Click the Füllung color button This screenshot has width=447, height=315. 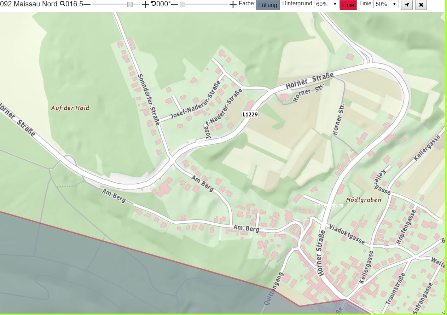[268, 5]
